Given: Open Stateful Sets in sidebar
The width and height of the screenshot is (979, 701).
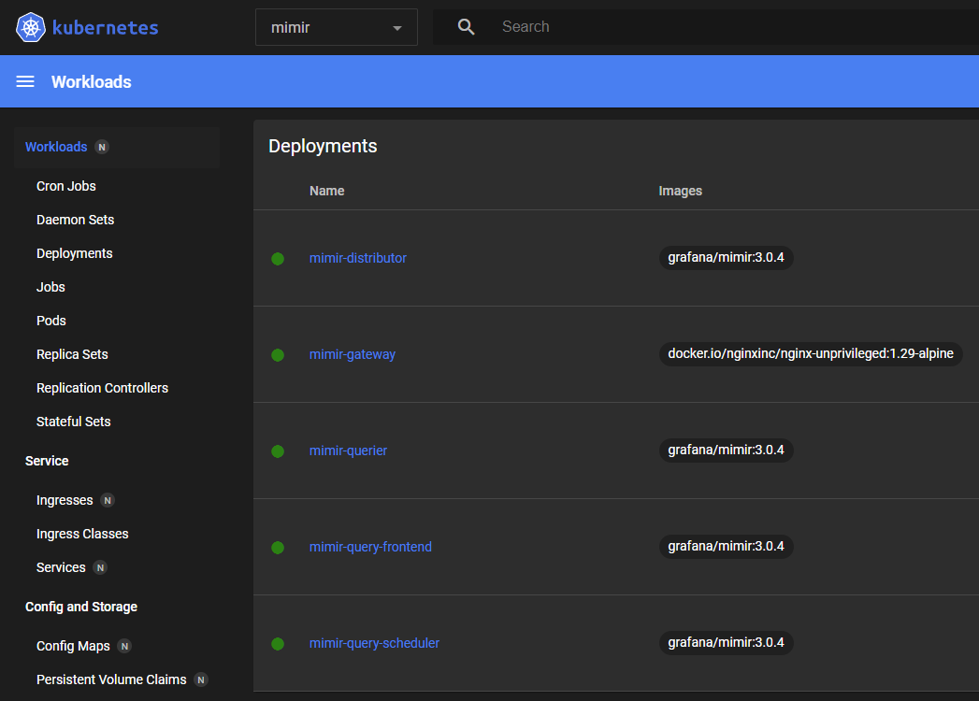Looking at the screenshot, I should 74,422.
